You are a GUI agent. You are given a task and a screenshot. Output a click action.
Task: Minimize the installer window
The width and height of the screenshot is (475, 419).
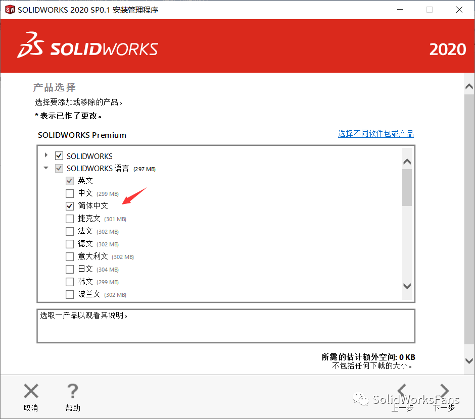coord(400,10)
